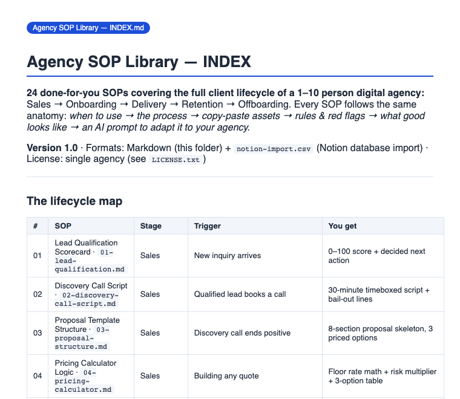
Task: Click '0–100 score + decided next action' cell
Action: pos(383,256)
